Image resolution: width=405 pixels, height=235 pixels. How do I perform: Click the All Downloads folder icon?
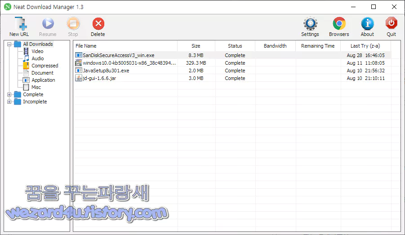(x=18, y=44)
